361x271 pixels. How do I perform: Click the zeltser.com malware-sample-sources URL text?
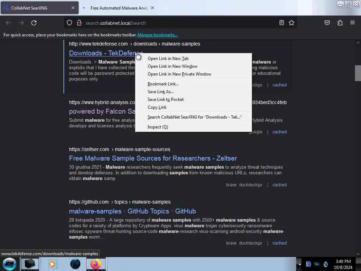point(120,149)
